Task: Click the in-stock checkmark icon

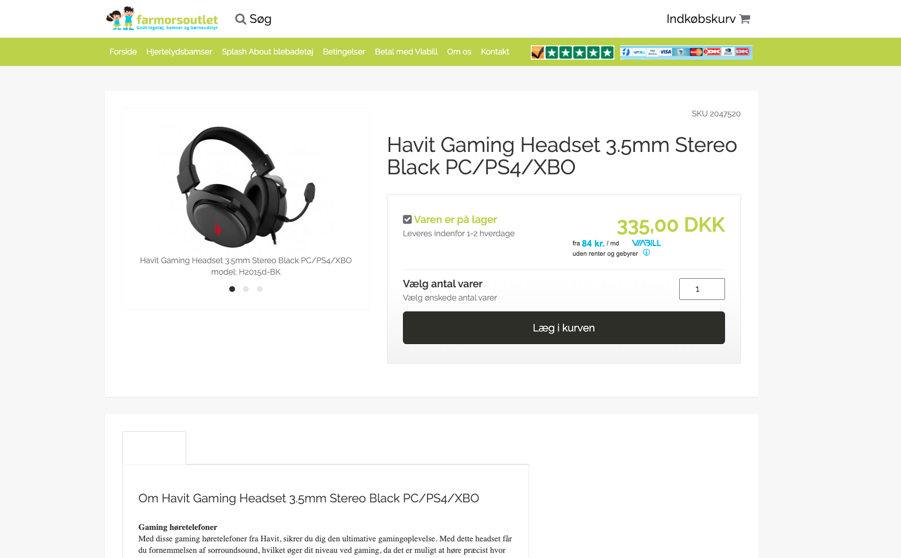Action: point(408,220)
